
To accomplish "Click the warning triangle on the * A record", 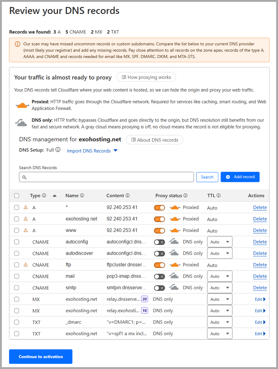I will pyautogui.click(x=26, y=207).
